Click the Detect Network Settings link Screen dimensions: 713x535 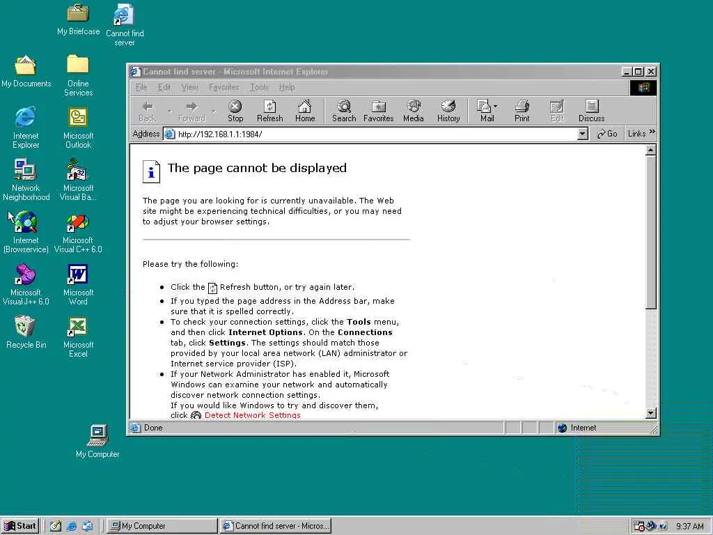coord(252,415)
